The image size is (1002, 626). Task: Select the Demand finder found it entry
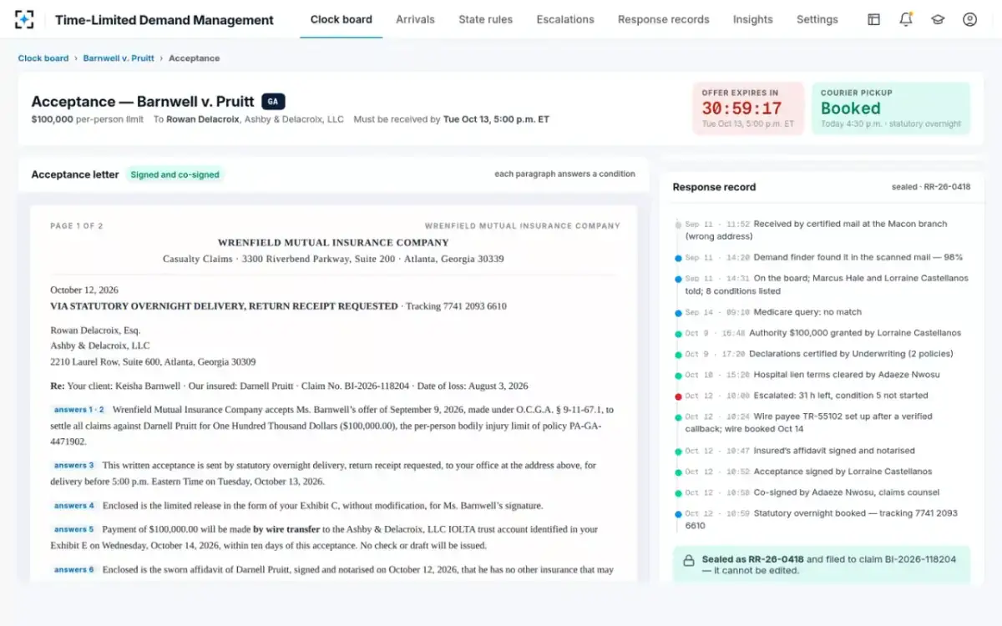point(822,257)
